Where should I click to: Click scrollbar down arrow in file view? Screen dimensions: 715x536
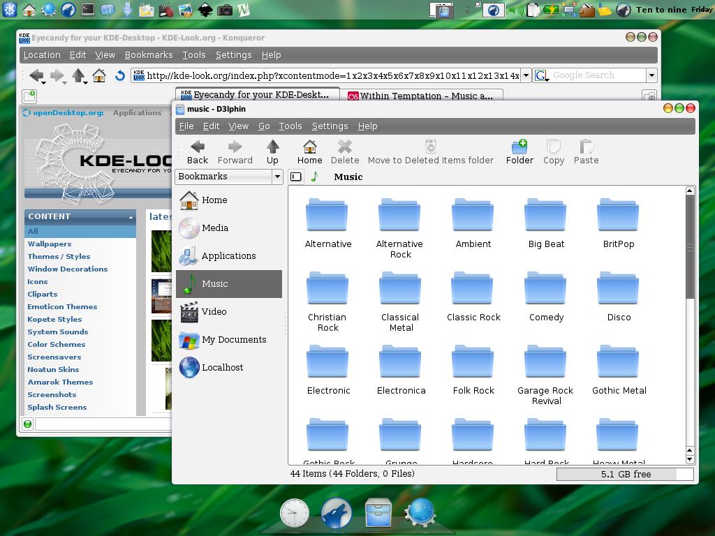coord(690,460)
